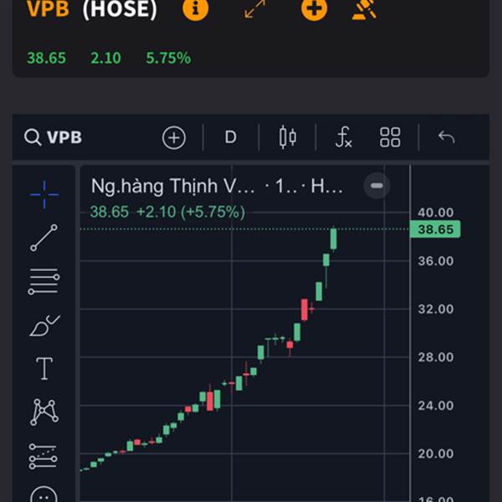Open the emoji icons tool
The height and width of the screenshot is (502, 502).
44,494
